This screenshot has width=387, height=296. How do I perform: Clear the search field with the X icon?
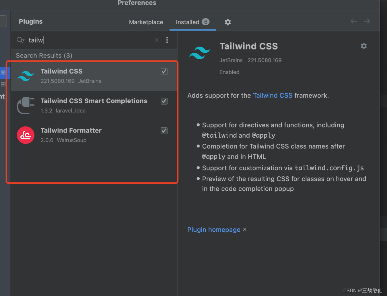pyautogui.click(x=156, y=40)
